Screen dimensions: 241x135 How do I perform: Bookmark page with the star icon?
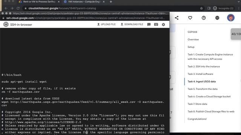pyautogui.click(x=201, y=8)
